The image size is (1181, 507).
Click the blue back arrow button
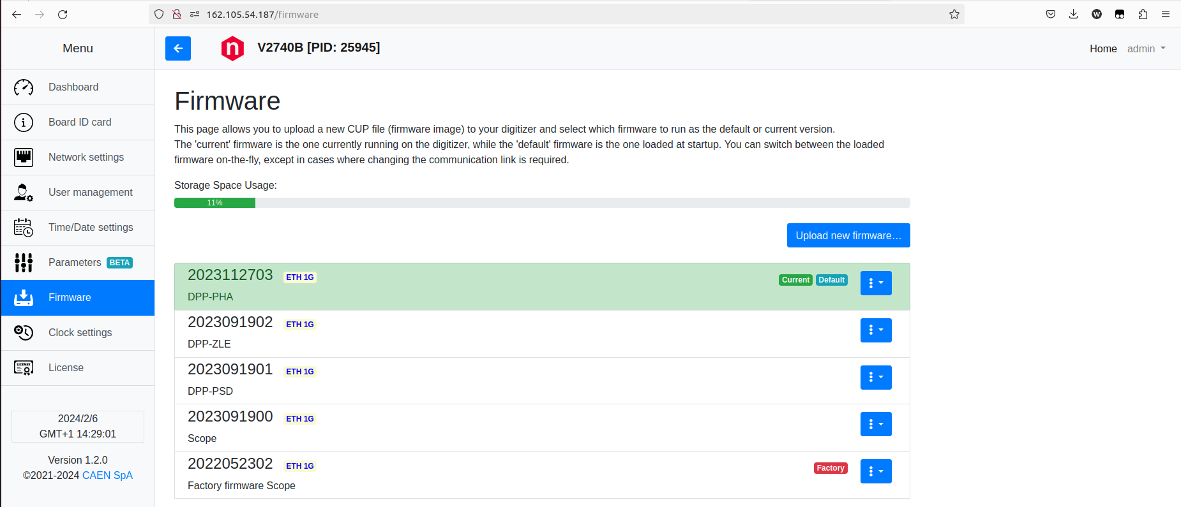click(178, 48)
